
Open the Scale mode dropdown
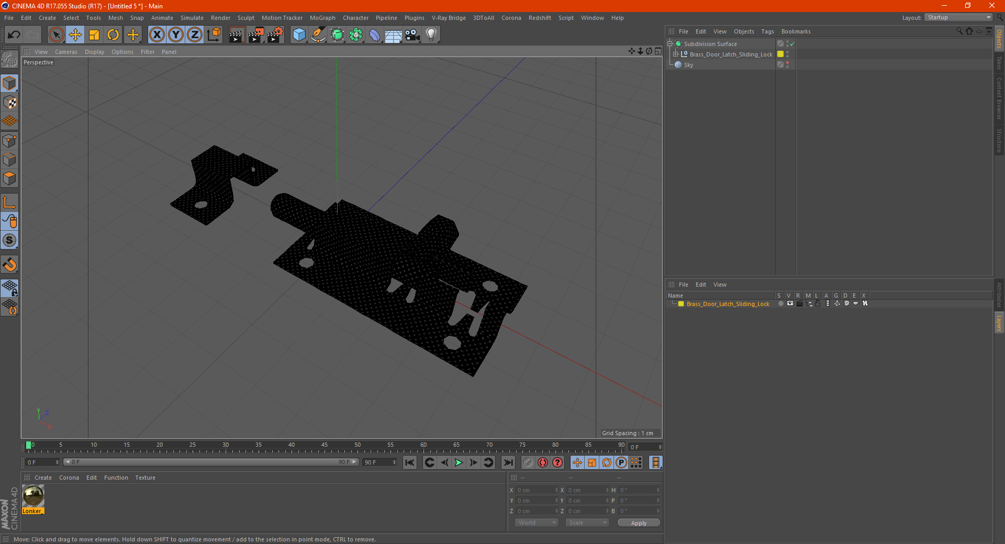587,523
